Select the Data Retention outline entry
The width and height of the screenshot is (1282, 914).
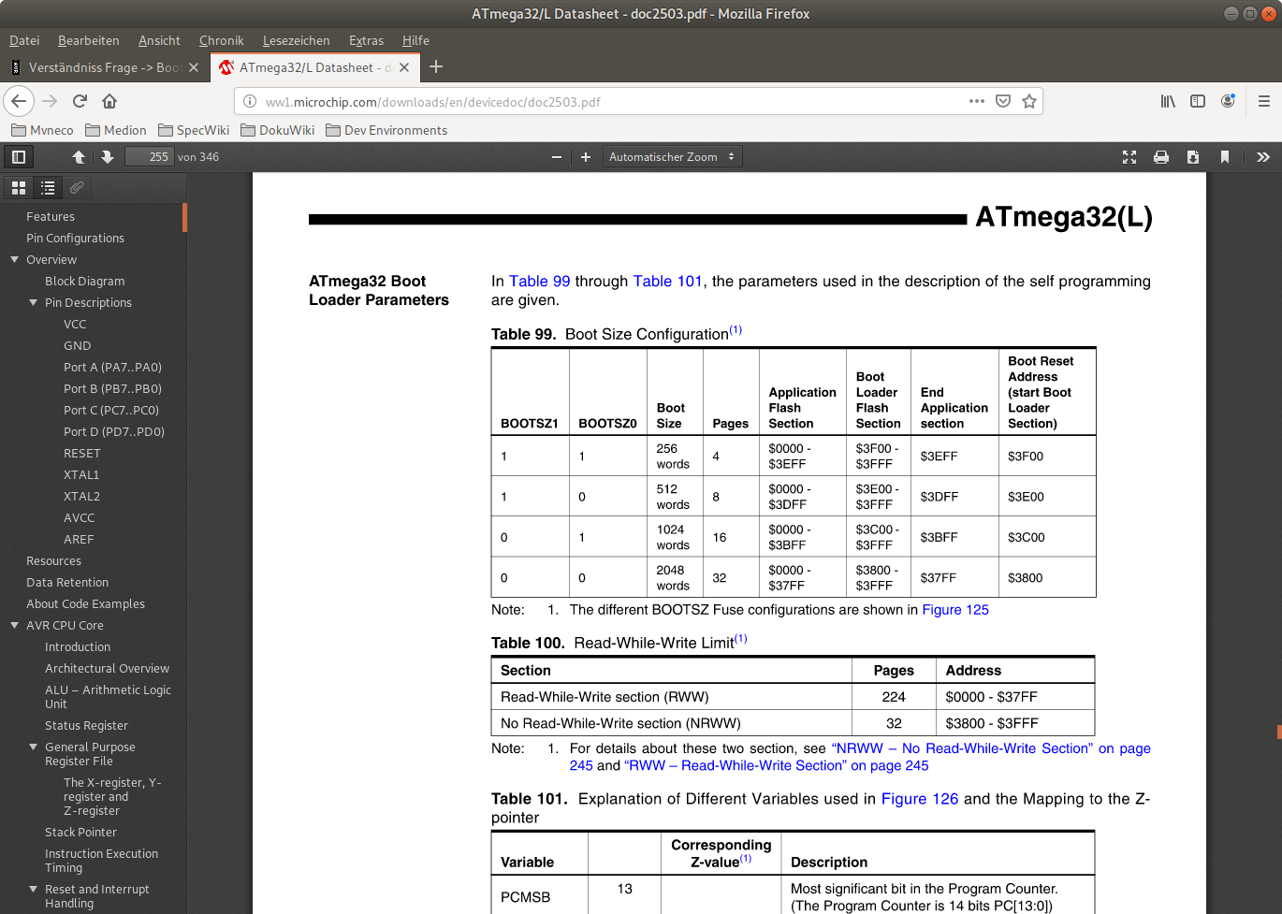click(x=67, y=582)
